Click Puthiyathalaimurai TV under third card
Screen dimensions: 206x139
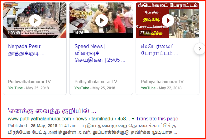162,82
